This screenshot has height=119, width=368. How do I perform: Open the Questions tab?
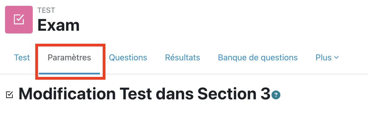pos(128,58)
